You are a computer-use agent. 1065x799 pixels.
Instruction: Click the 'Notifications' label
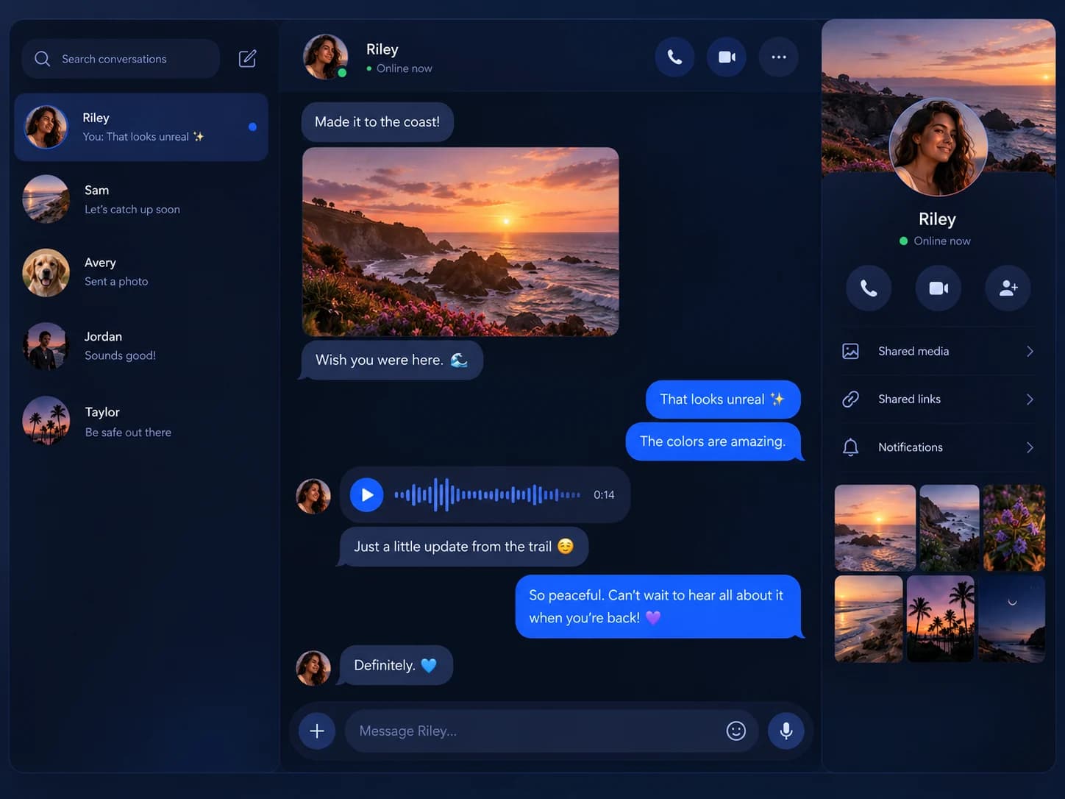[x=911, y=447]
